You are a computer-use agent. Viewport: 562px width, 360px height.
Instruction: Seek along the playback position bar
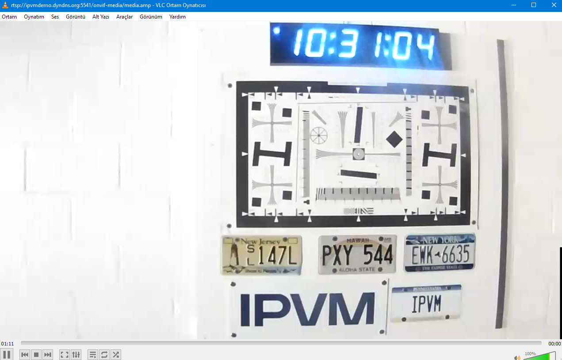[x=281, y=343]
